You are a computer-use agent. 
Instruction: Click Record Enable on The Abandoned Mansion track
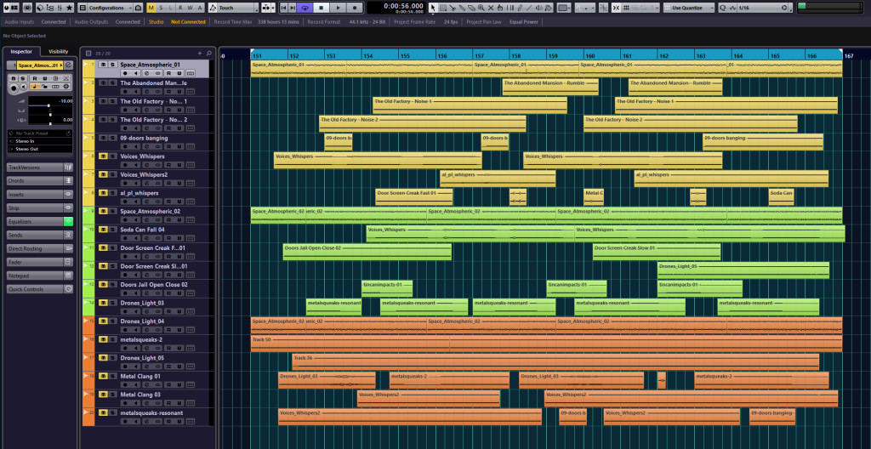click(x=125, y=91)
